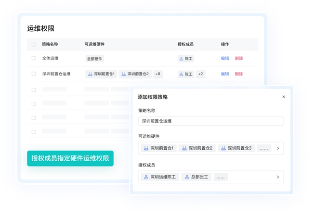This screenshot has height=215, width=313.
Task: Click the 可运维硬件 column header
Action: (x=94, y=44)
